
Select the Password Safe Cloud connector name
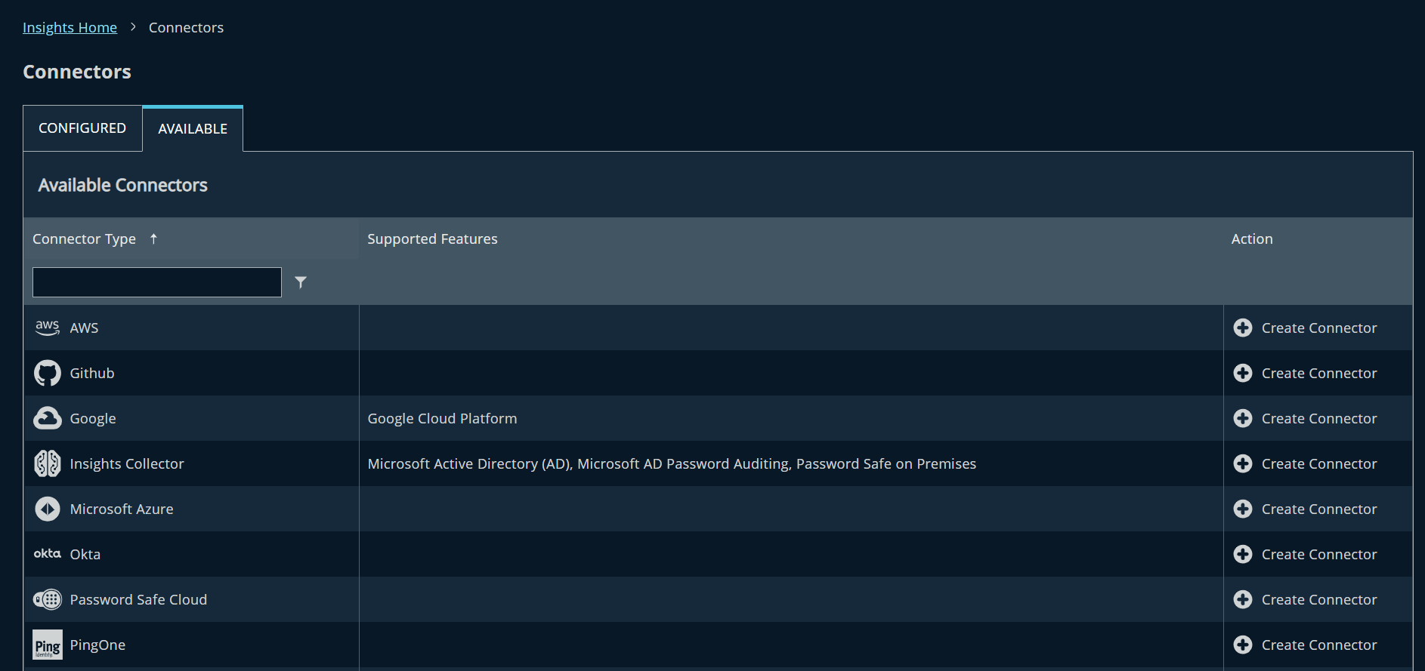click(138, 599)
